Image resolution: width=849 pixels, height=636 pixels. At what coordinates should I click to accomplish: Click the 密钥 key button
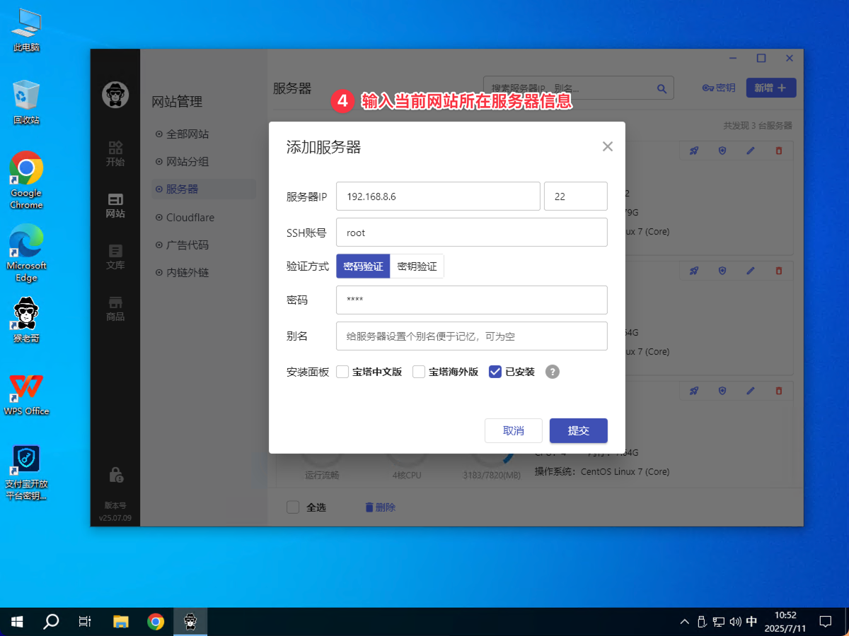click(x=719, y=88)
